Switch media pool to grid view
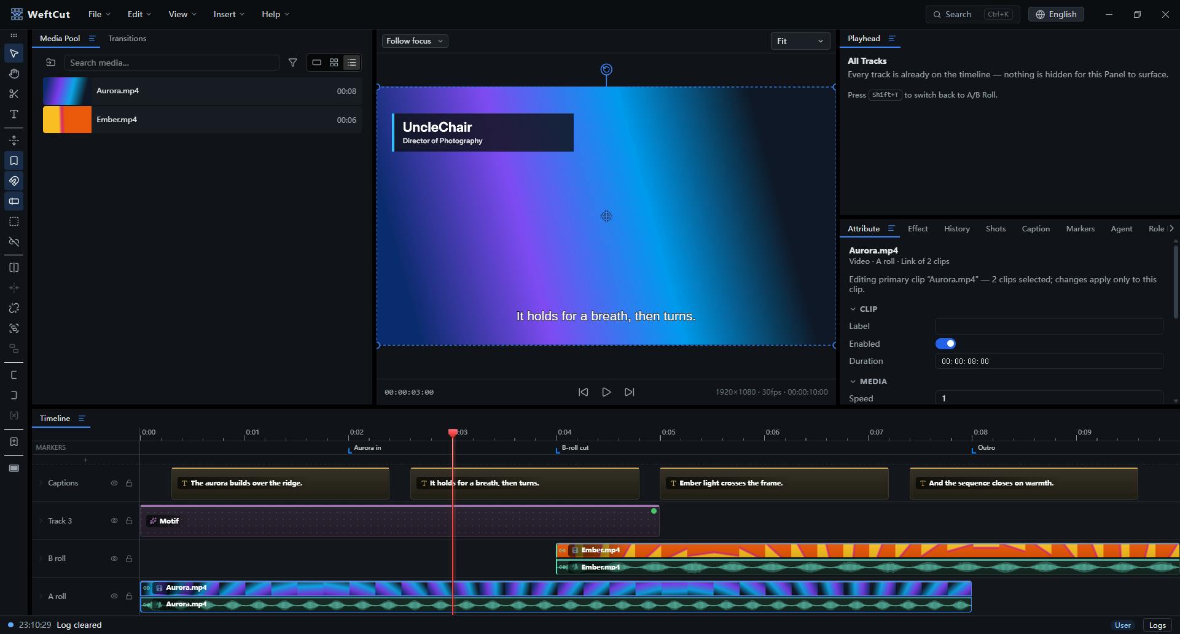The height and width of the screenshot is (634, 1180). (334, 63)
